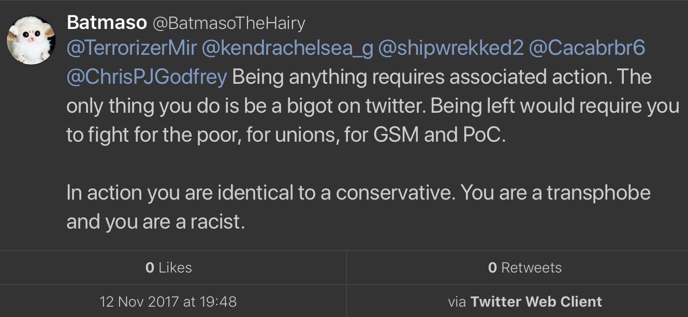Click the tweet's first text paragraph

coord(373,106)
